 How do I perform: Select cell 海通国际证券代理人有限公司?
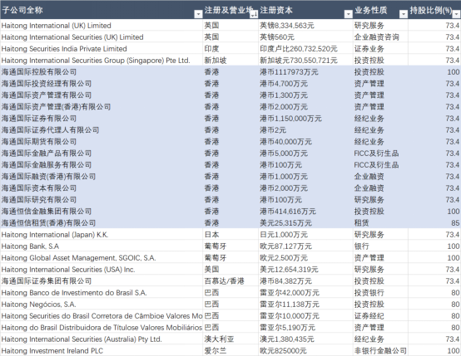pyautogui.click(x=102, y=130)
